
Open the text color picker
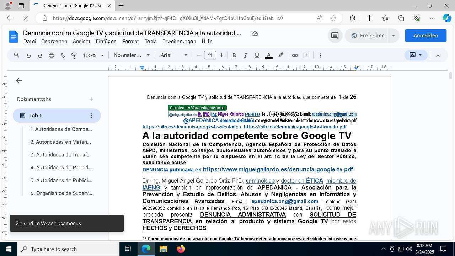click(x=269, y=55)
